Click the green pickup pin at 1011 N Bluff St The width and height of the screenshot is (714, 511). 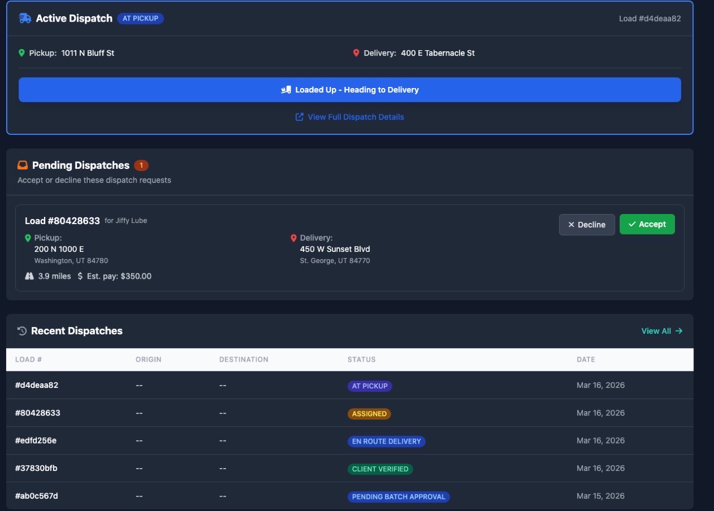pyautogui.click(x=22, y=53)
